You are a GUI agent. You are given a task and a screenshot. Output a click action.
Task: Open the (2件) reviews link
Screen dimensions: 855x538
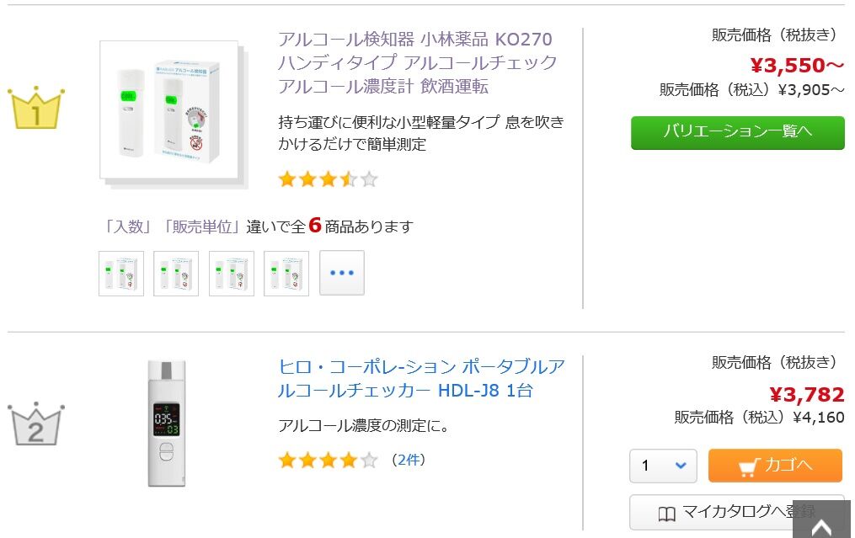[x=409, y=460]
